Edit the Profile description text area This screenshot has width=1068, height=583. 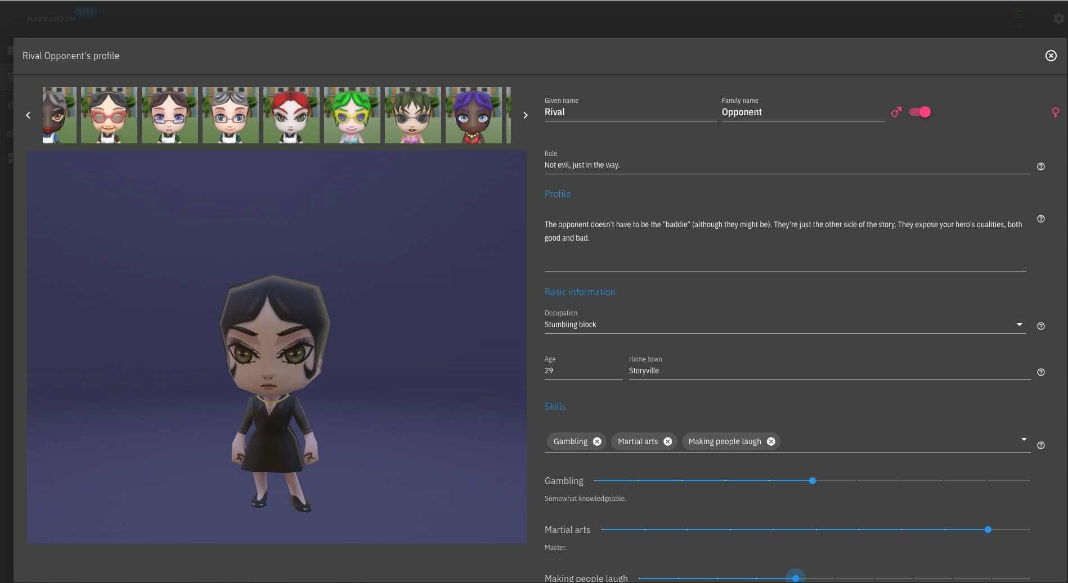(x=785, y=242)
